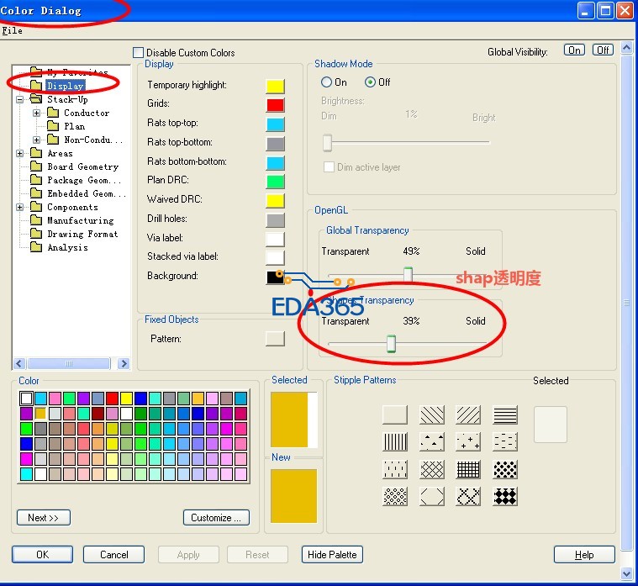Image resolution: width=638 pixels, height=586 pixels.
Task: Select the Embedded Geometry folder
Action: 77,193
